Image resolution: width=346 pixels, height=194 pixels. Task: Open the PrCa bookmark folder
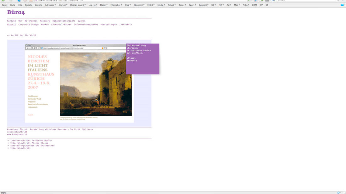(x=246, y=5)
